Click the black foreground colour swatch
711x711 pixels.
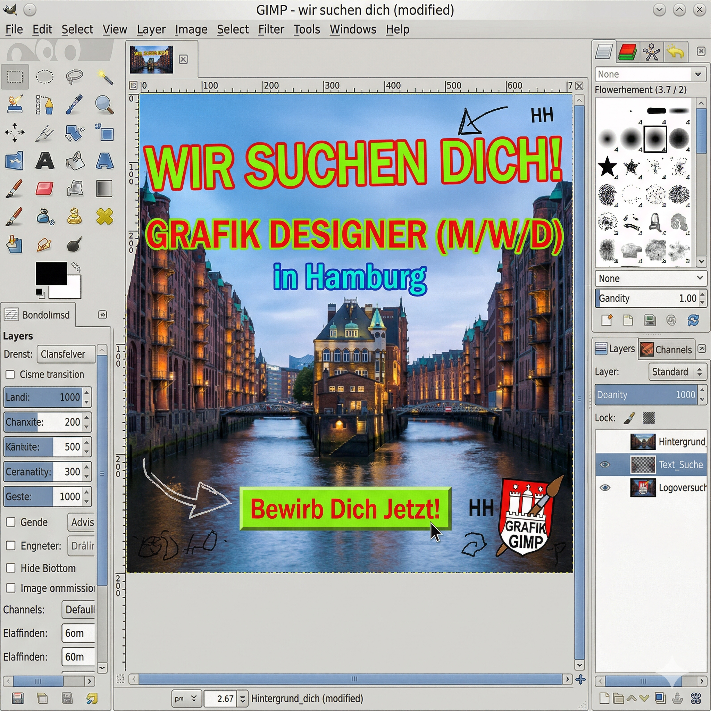[x=51, y=274]
